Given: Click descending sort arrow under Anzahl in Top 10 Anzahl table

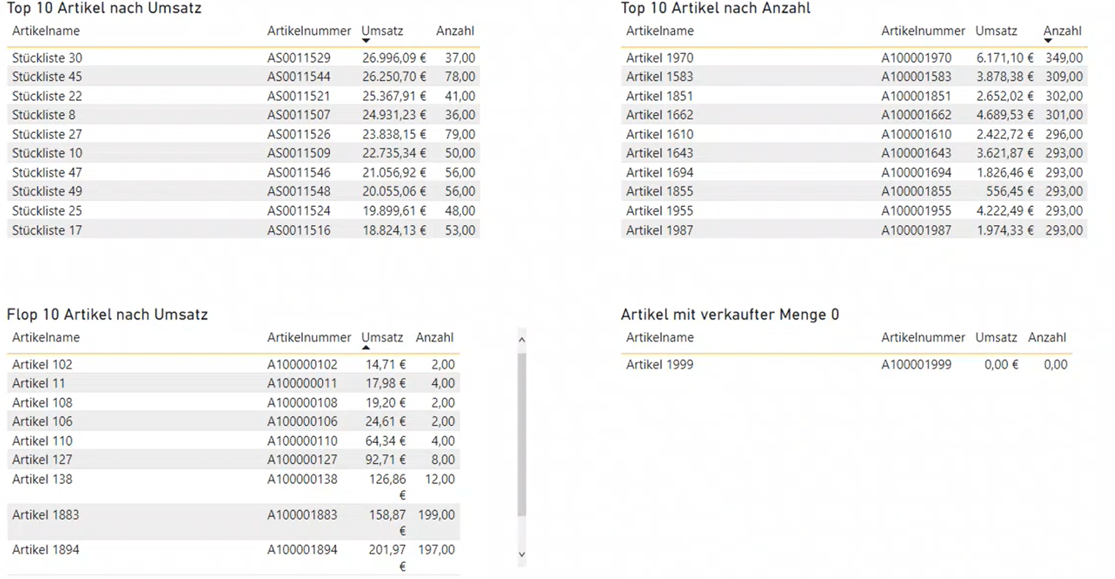Looking at the screenshot, I should point(1048,41).
